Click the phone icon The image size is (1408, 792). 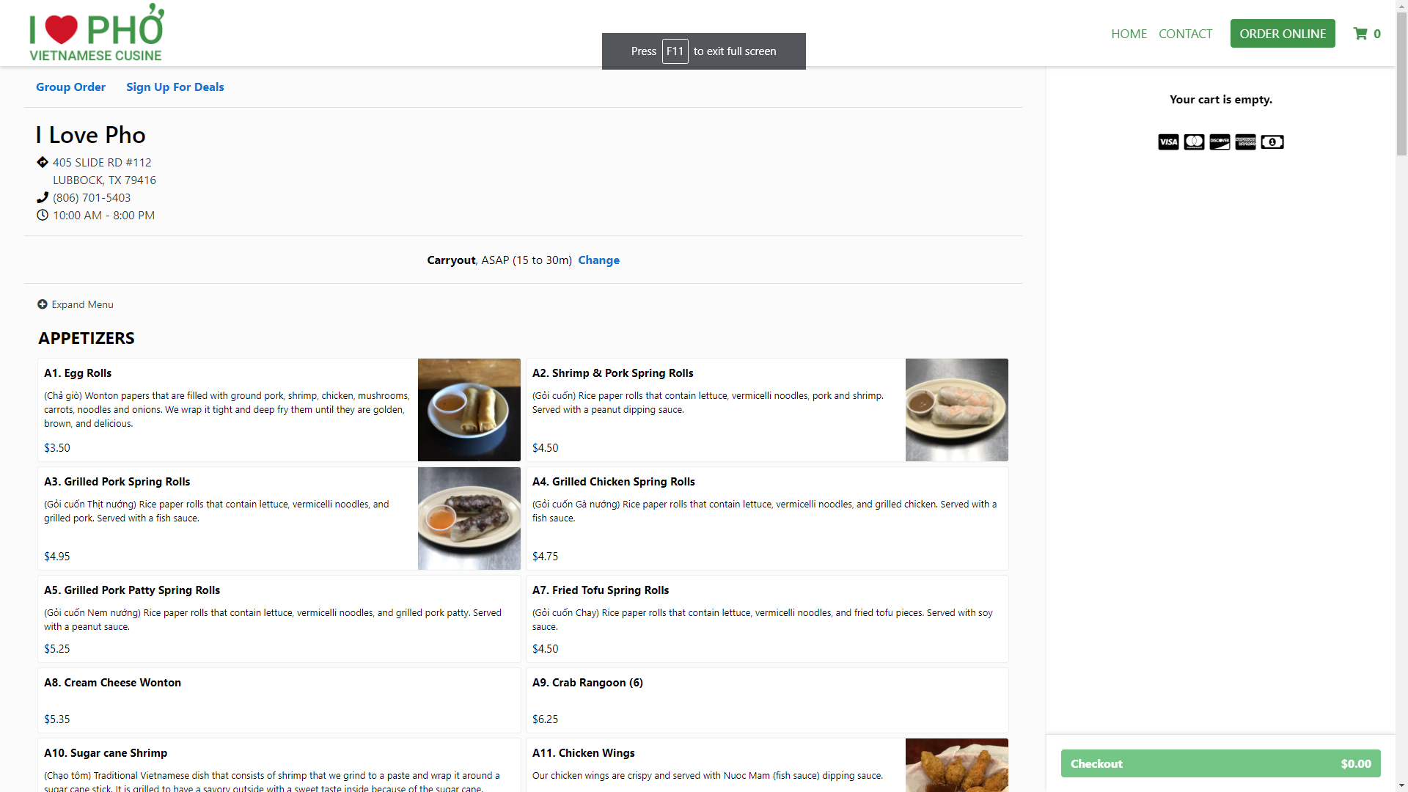click(x=43, y=197)
